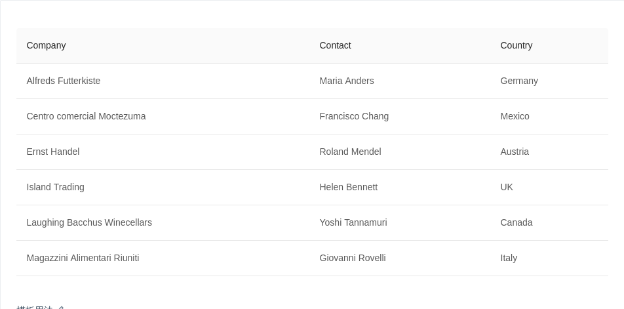624x309 pixels.
Task: Click the Contact column header
Action: pyautogui.click(x=335, y=45)
